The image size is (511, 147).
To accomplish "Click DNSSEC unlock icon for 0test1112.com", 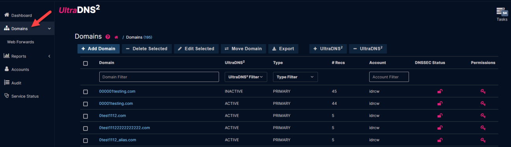I will pyautogui.click(x=440, y=116).
